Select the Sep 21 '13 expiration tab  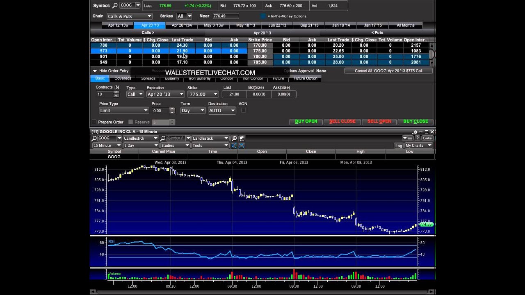[309, 25]
